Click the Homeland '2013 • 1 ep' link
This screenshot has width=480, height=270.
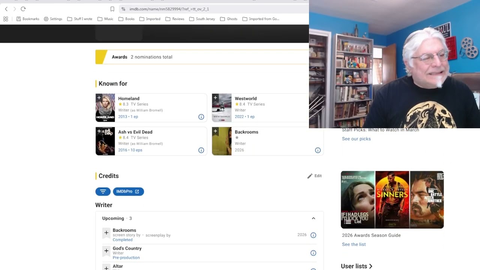click(x=128, y=117)
